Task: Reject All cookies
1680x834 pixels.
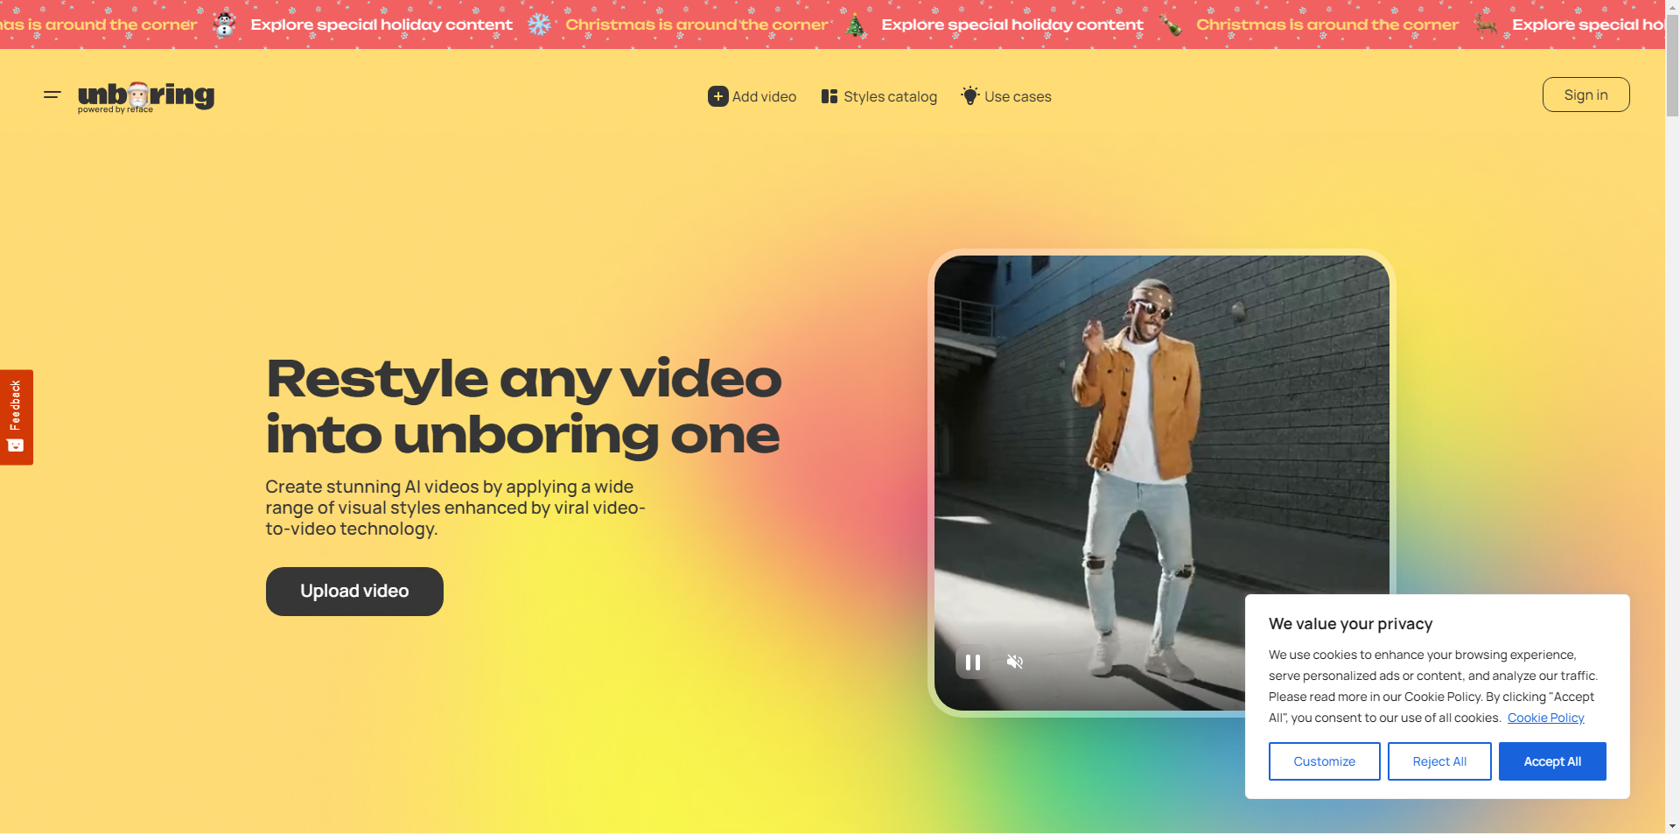Action: (x=1439, y=761)
